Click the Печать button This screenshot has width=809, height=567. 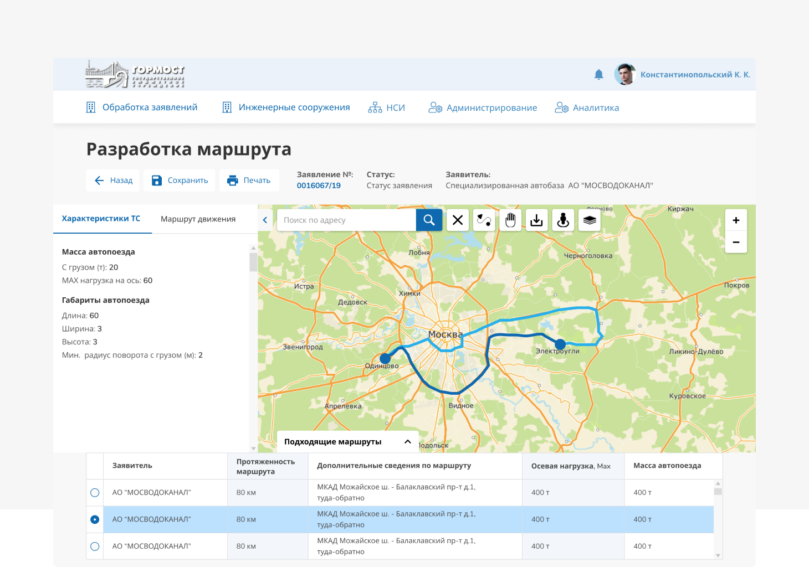[x=249, y=181]
